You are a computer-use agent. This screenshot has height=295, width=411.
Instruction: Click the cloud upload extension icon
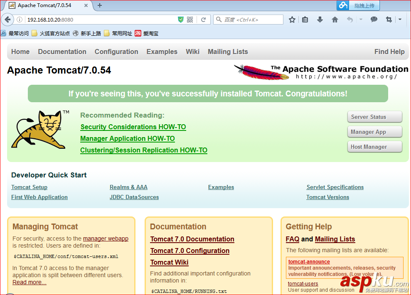(x=343, y=5)
